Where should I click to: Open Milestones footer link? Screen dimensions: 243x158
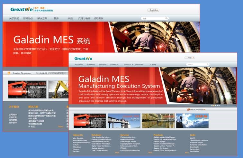pos(77,147)
